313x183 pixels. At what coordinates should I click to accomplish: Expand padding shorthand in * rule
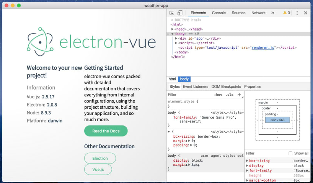[191, 145]
